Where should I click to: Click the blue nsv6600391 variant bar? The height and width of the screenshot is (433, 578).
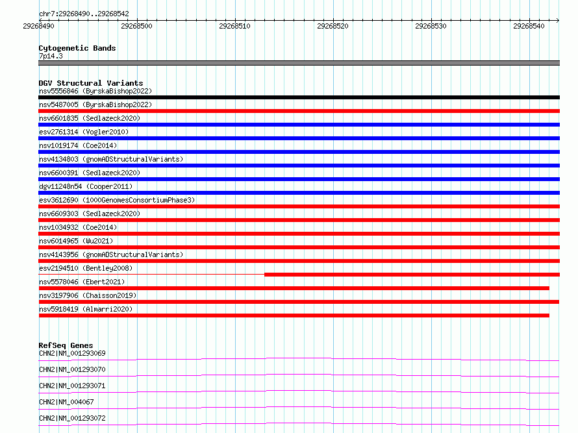coord(299,179)
